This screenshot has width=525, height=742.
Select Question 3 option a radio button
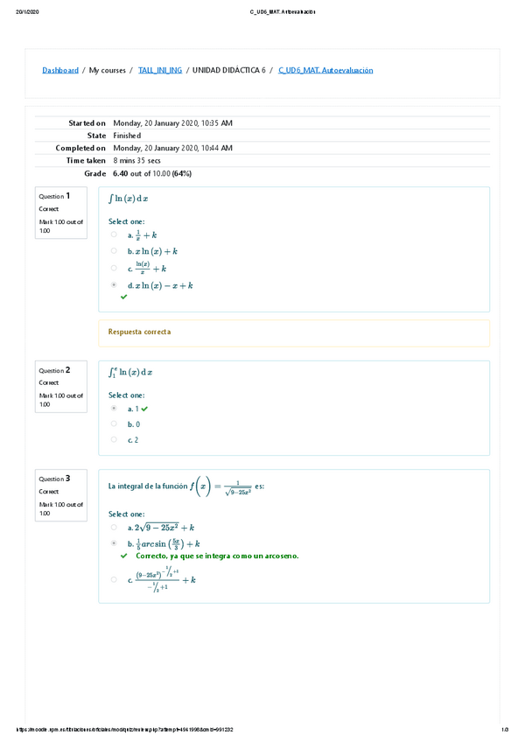114,527
